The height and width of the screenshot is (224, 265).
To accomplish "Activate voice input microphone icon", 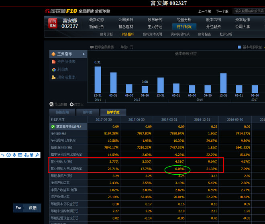I will pyautogui.click(x=14, y=155).
